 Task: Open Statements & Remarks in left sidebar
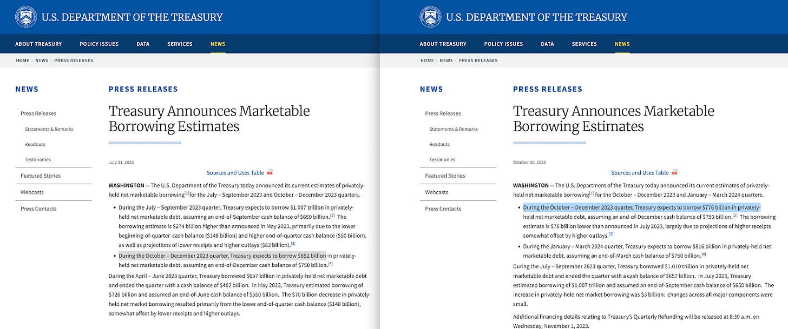click(x=49, y=129)
